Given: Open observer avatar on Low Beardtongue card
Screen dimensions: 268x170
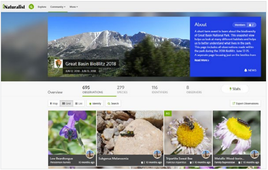Looking at the screenshot, I should click(89, 154).
